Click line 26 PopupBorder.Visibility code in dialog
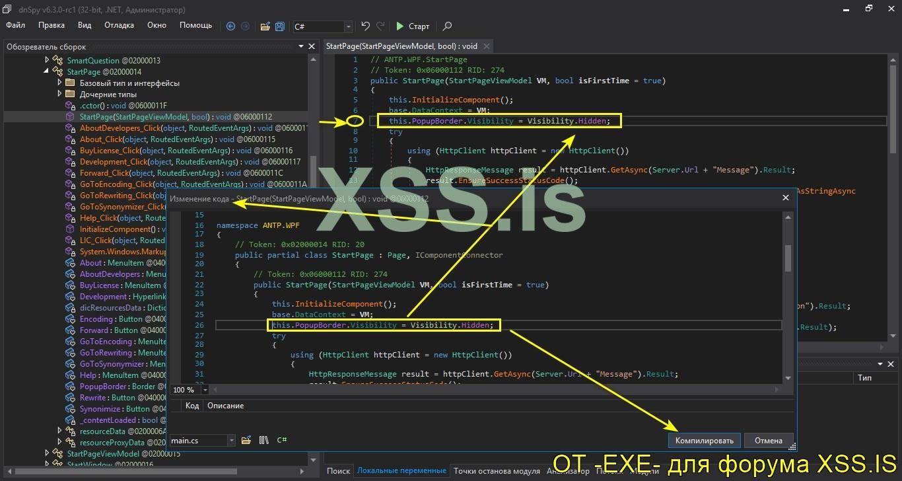The image size is (902, 481). click(383, 325)
